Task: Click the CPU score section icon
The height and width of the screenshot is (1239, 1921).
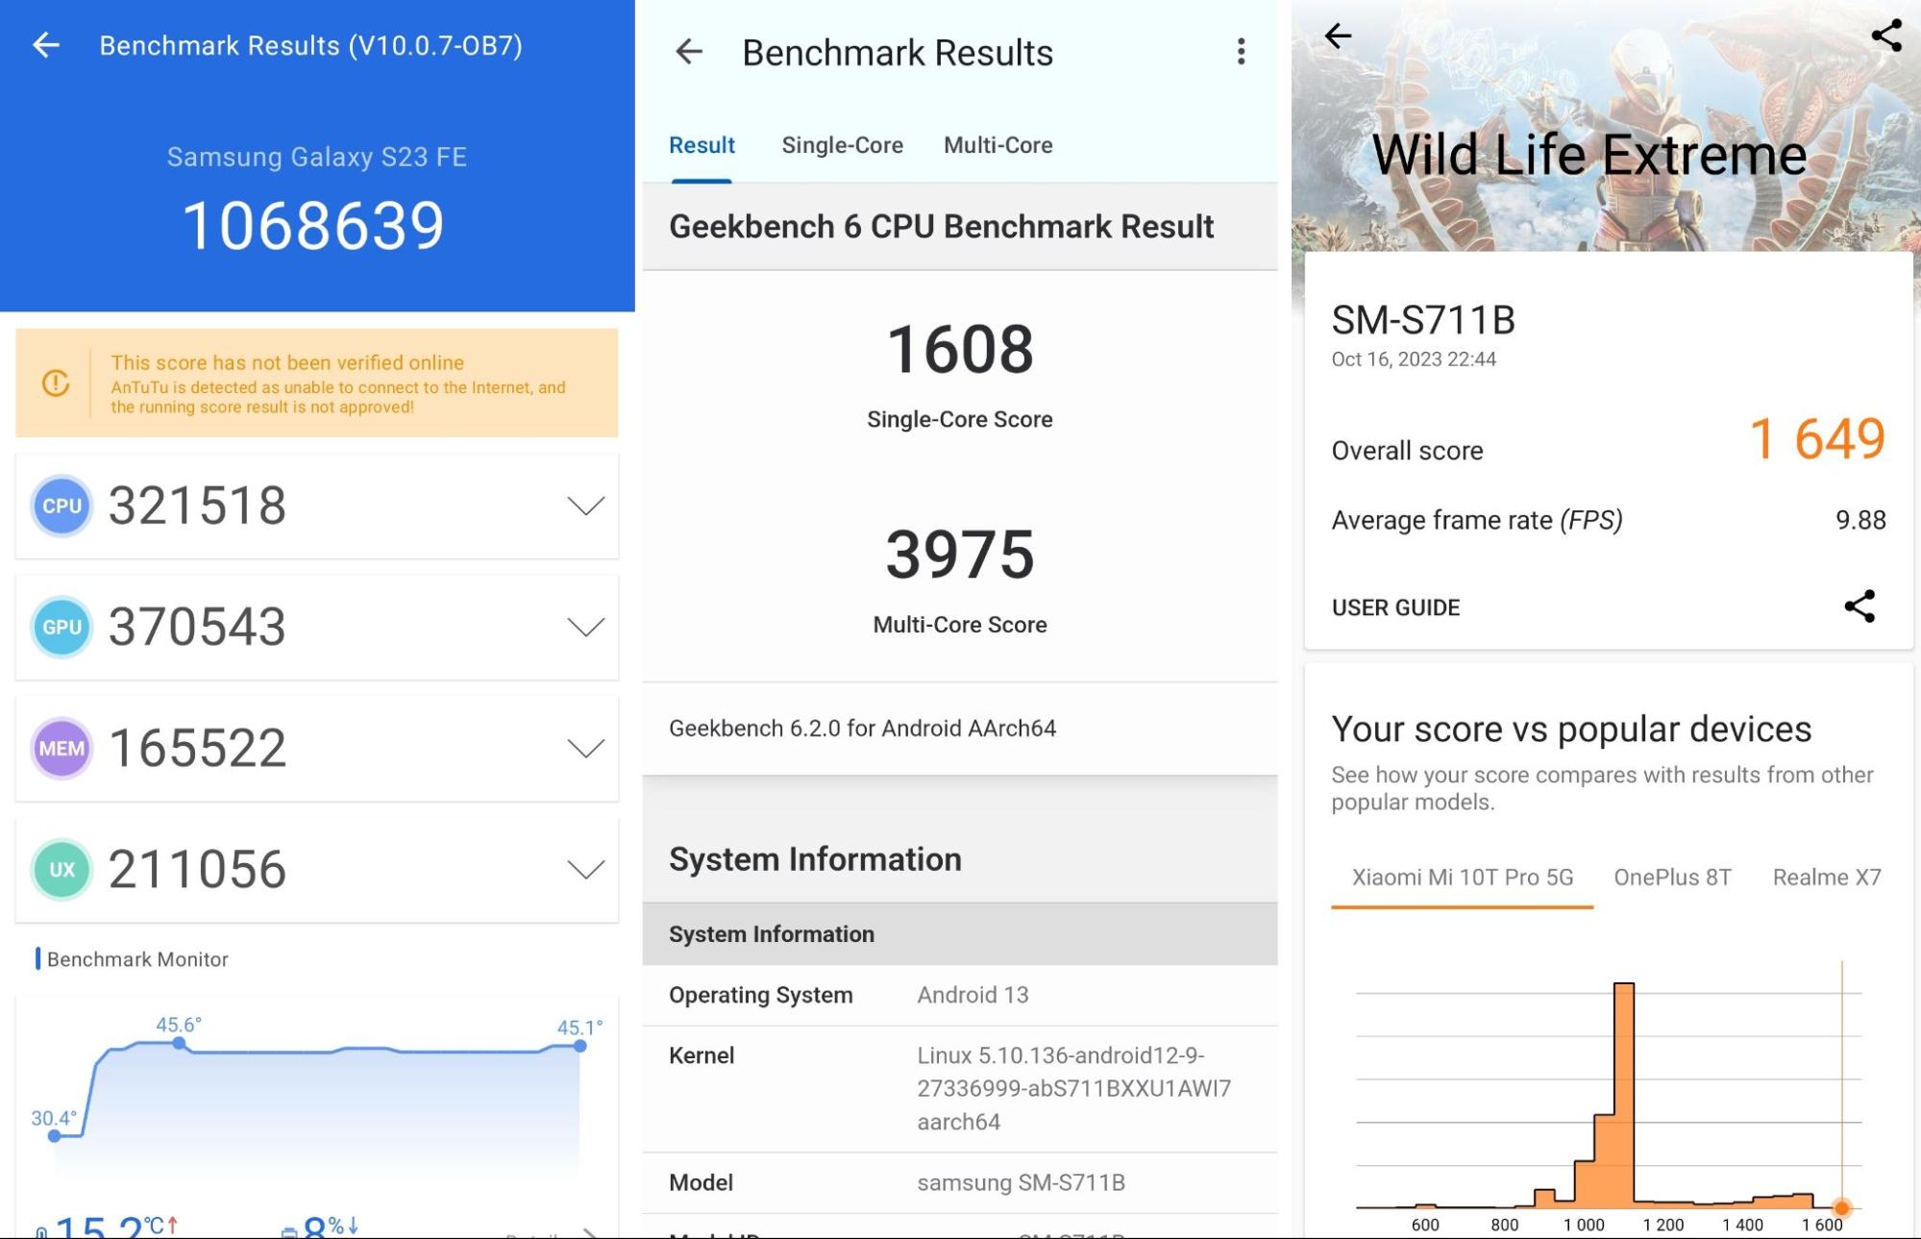Action: [61, 504]
